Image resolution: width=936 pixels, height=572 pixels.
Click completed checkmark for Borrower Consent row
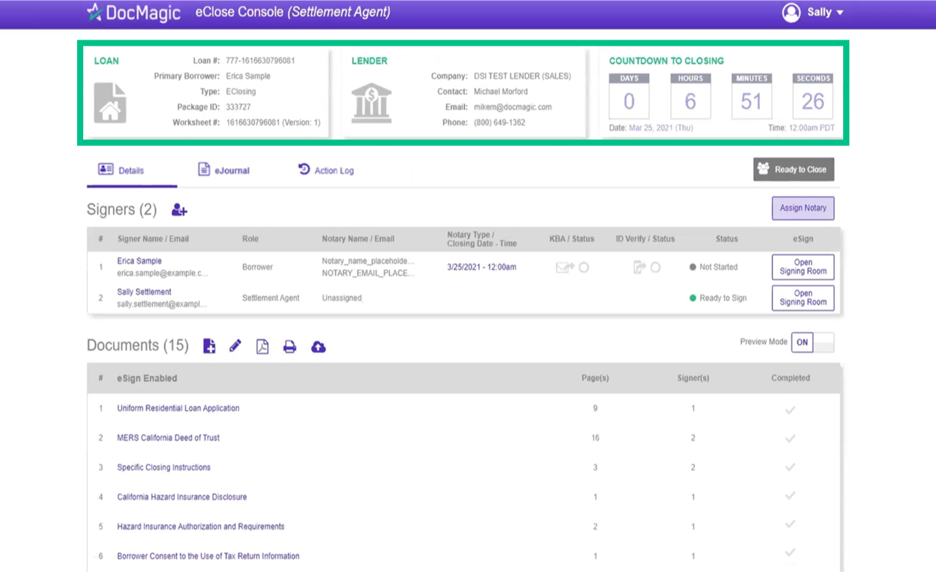790,553
